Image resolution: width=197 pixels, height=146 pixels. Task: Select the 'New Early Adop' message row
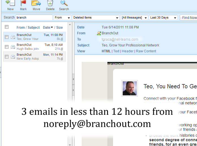[x=34, y=57]
